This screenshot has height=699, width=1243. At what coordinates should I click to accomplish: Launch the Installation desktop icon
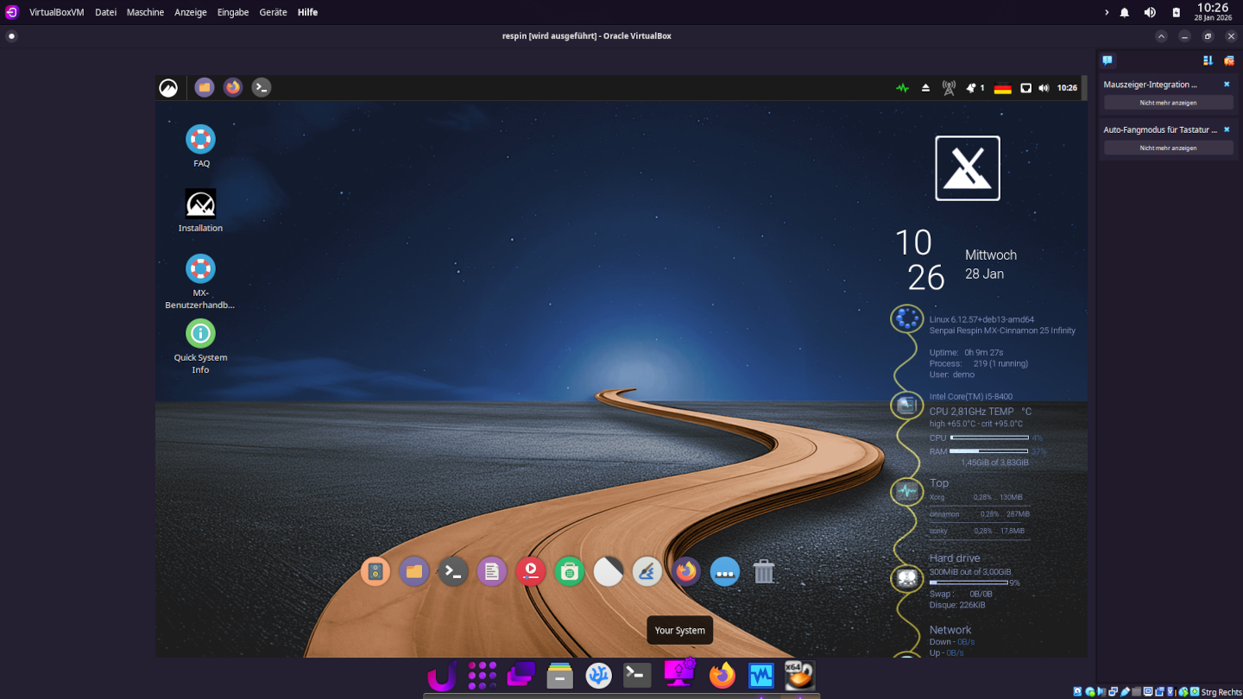tap(200, 205)
